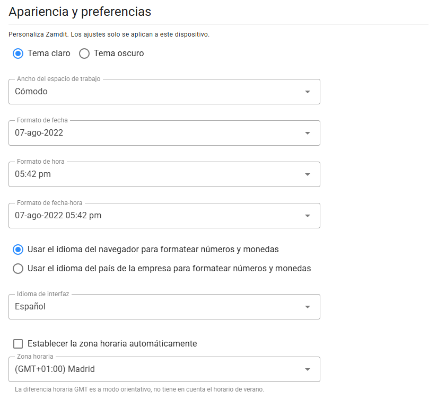The width and height of the screenshot is (437, 400).
Task: Open the Idioma de interfaz dropdown
Action: click(159, 306)
